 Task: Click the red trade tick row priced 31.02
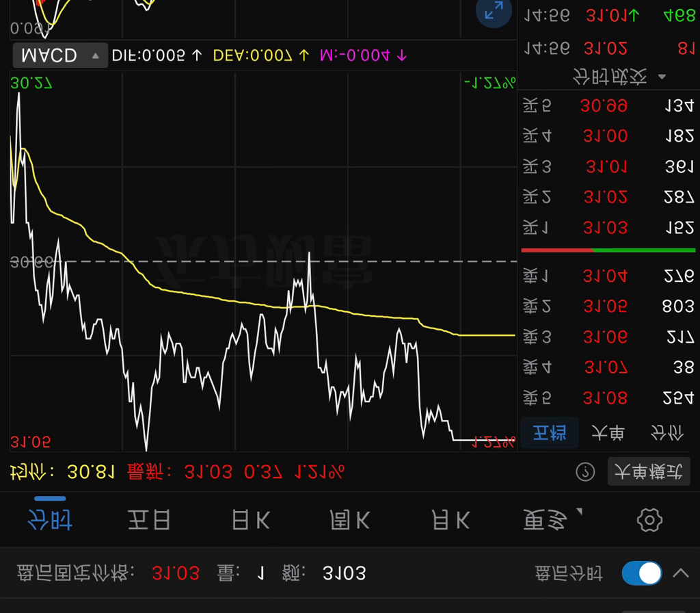(609, 48)
